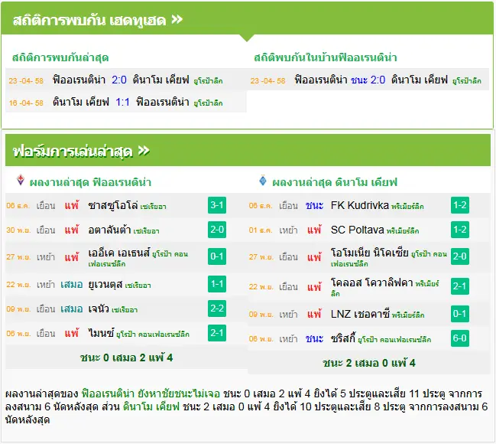Click the 0-1 score badge for เออีเค เอเธนส์
Viewport: 496px width, 444px height.
coord(217,256)
